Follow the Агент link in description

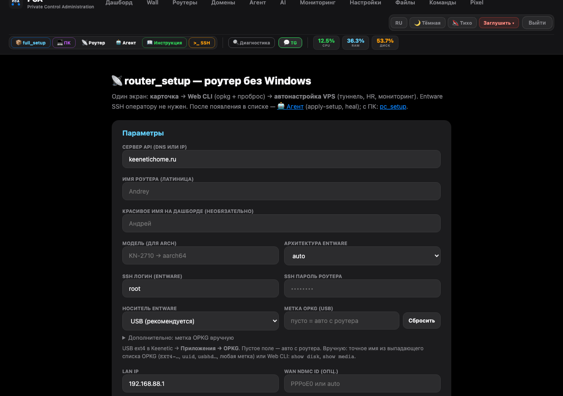click(290, 106)
